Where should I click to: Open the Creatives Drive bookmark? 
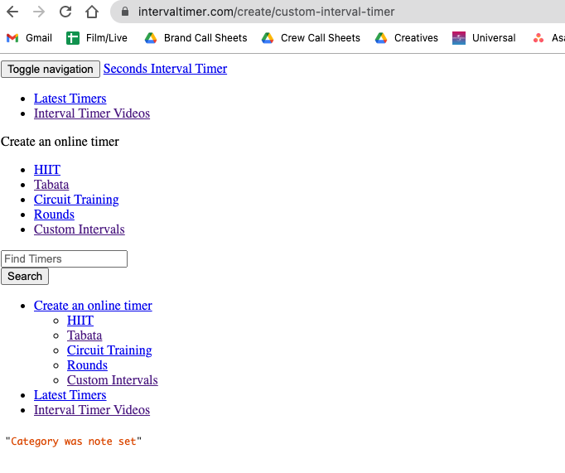[x=407, y=38]
